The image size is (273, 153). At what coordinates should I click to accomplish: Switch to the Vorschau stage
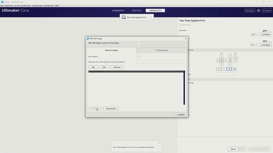(x=136, y=11)
